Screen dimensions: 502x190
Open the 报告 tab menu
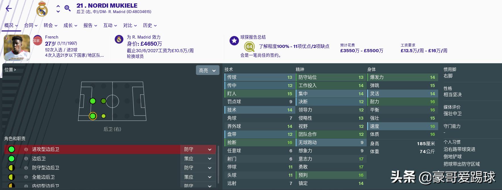click(x=91, y=26)
